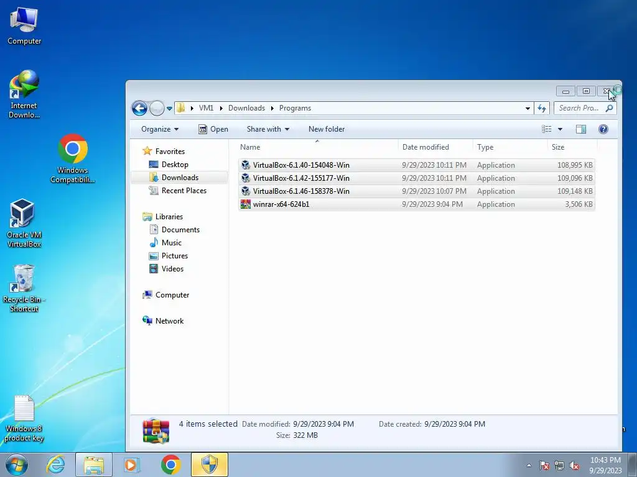The height and width of the screenshot is (477, 637).
Task: Select VirtualBox-6.1.42-155177-Win file icon
Action: tap(245, 178)
